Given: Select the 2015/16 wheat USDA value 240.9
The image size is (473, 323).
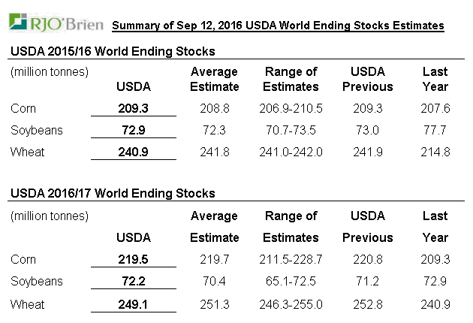Looking at the screenshot, I should pyautogui.click(x=134, y=152).
